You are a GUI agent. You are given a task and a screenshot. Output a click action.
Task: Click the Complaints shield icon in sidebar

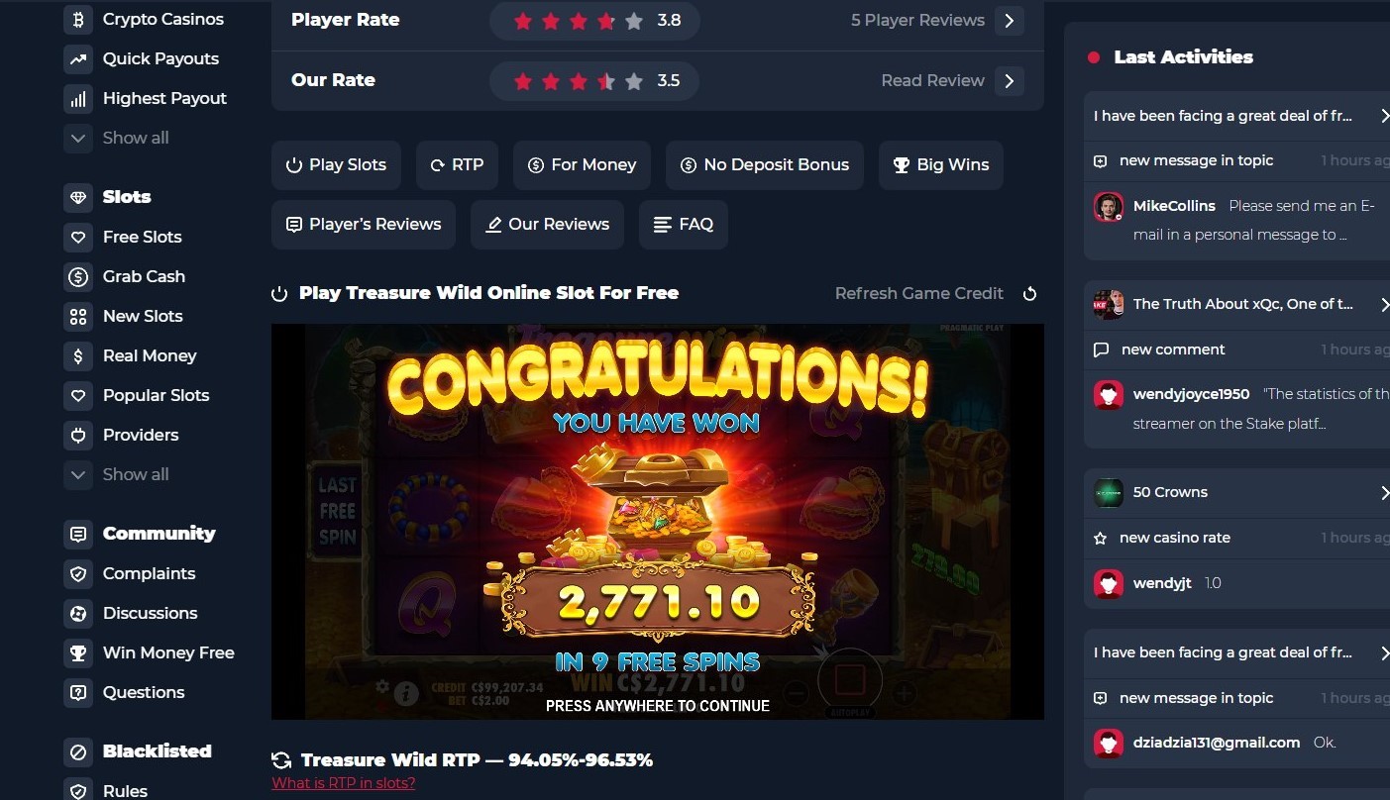click(x=78, y=573)
